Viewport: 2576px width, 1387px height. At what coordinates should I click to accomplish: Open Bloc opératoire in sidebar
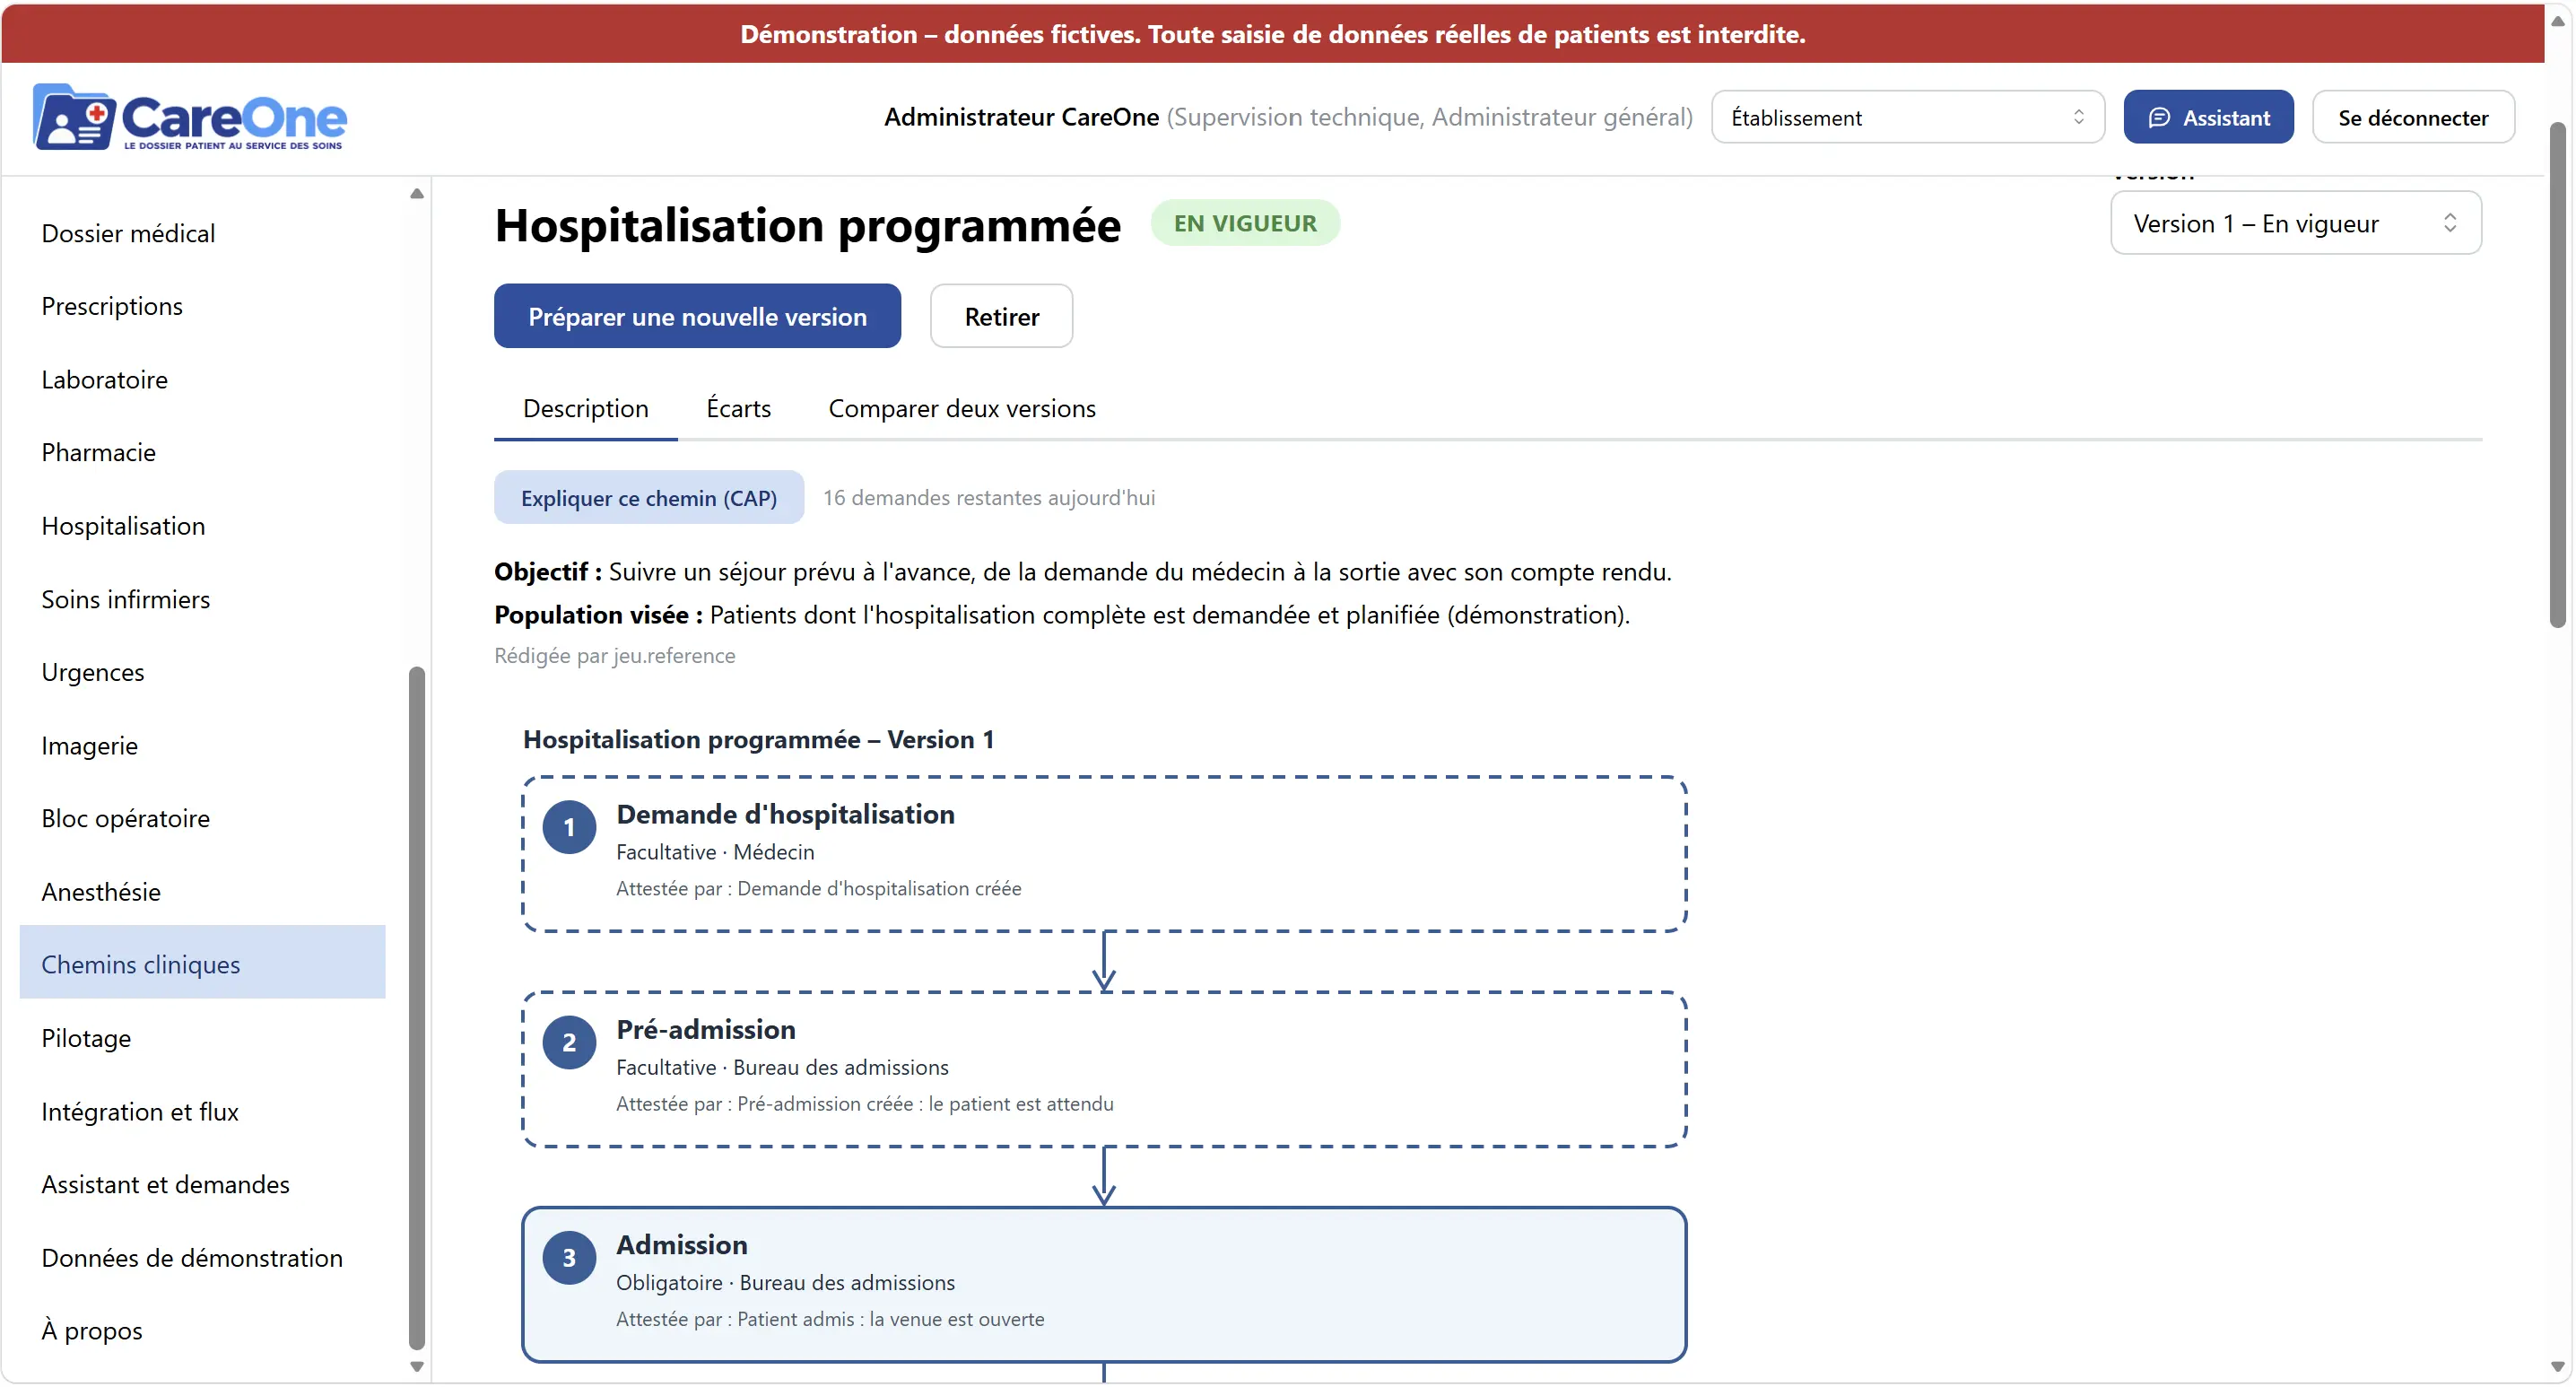pyautogui.click(x=202, y=819)
